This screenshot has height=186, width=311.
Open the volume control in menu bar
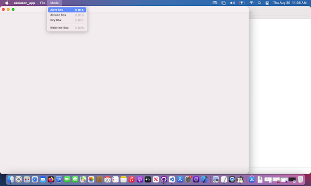[x=232, y=3]
